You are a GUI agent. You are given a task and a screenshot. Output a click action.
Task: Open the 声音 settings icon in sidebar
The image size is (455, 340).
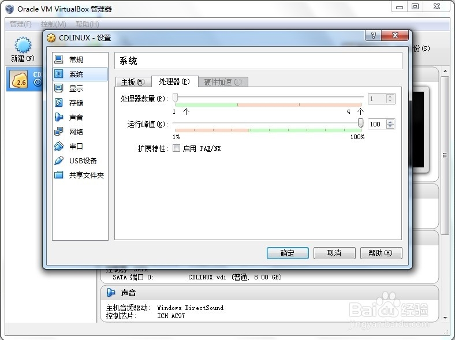(59, 117)
